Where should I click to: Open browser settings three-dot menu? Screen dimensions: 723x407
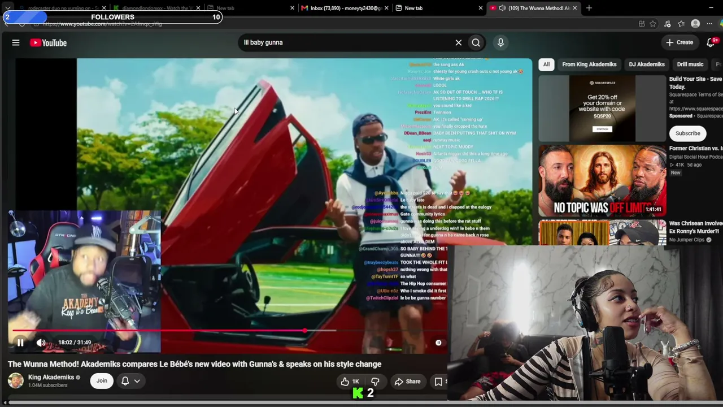tap(709, 24)
